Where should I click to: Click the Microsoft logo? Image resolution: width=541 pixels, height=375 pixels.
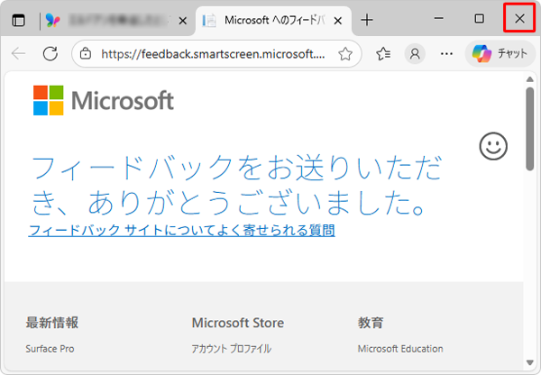(x=104, y=100)
